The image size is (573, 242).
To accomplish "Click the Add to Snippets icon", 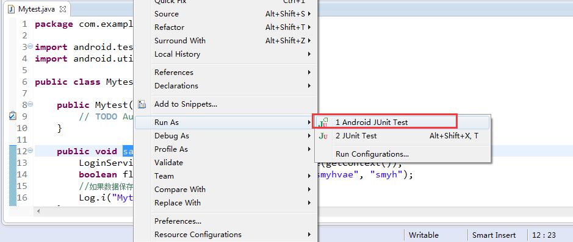I will (x=142, y=104).
